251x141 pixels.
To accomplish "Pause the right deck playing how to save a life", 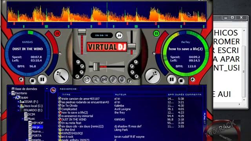I will click(x=172, y=79).
